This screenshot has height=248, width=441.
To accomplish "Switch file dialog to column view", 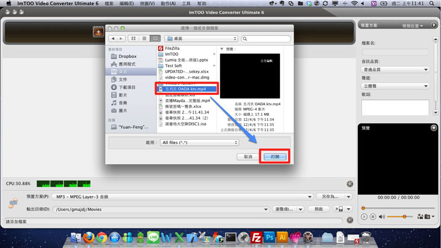I will click(x=155, y=38).
